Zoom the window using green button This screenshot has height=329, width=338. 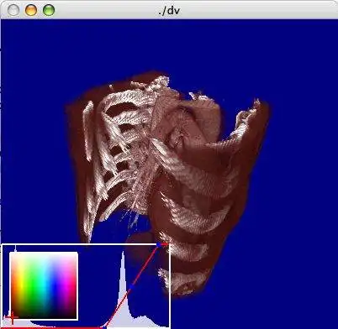49,10
